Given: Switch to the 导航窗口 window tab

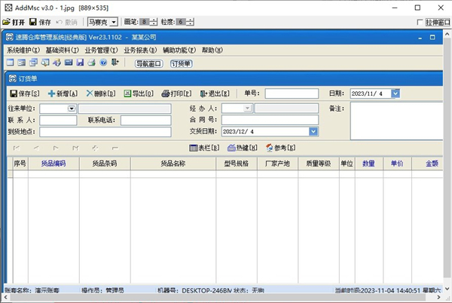Looking at the screenshot, I should [x=148, y=64].
